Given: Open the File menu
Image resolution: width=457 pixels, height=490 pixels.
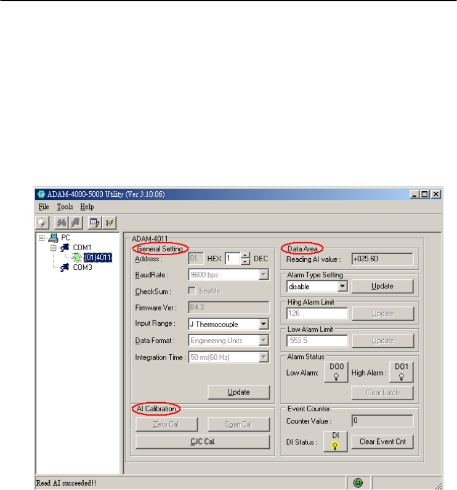Looking at the screenshot, I should tap(44, 207).
